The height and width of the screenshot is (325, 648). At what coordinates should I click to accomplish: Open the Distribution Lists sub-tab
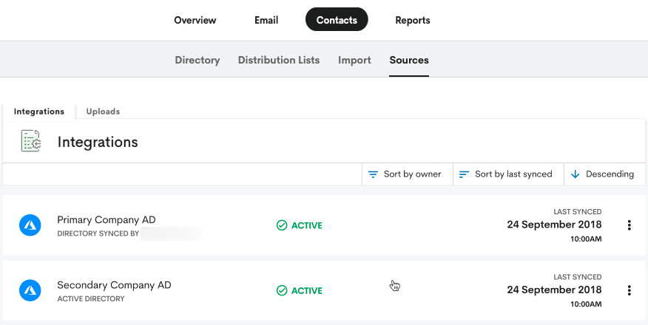click(x=279, y=61)
